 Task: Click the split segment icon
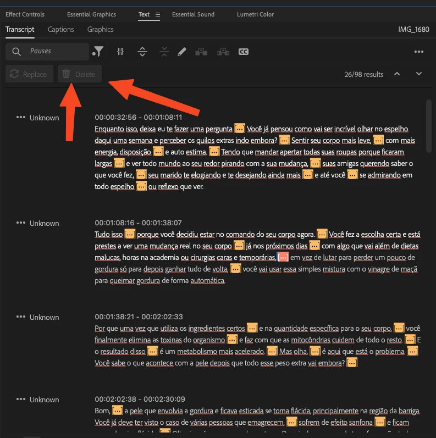[120, 52]
